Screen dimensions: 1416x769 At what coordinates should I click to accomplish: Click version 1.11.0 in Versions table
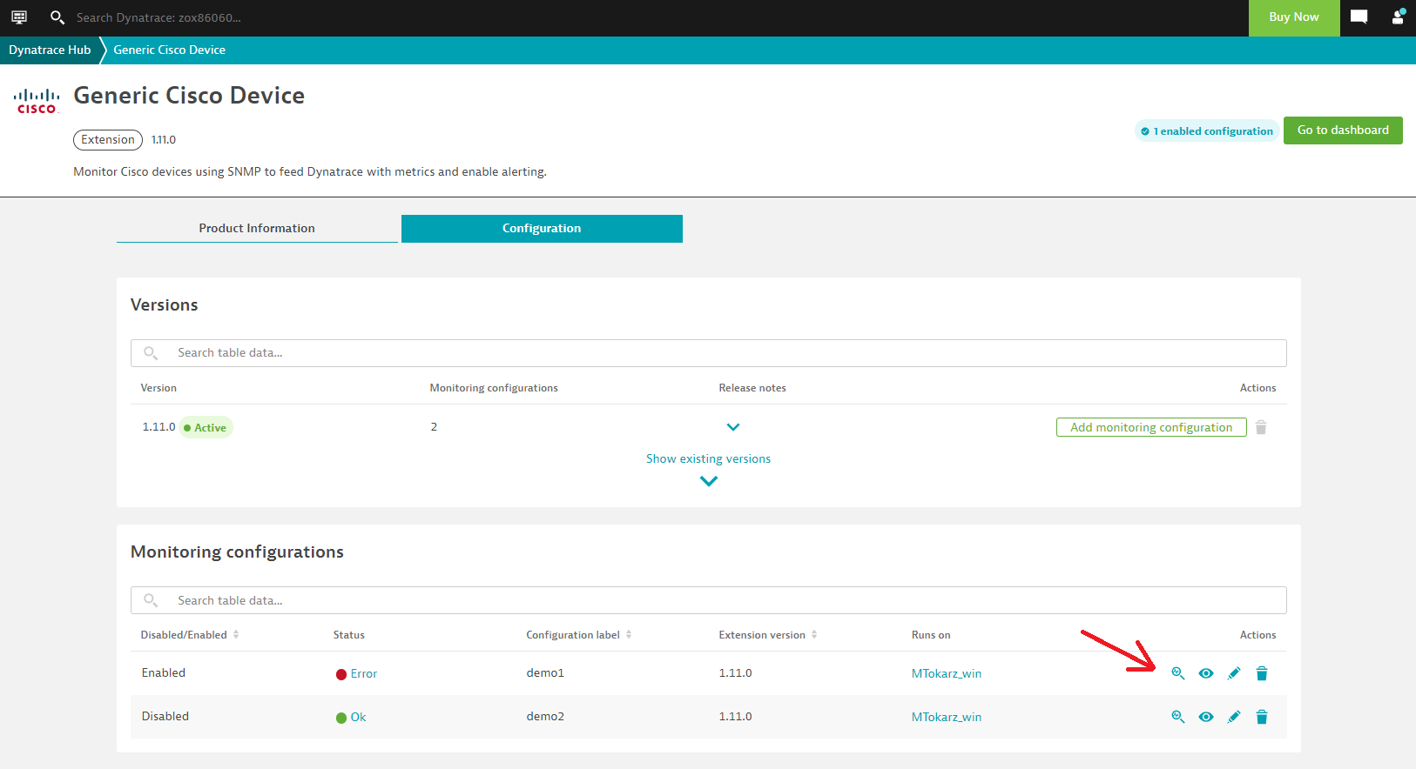click(158, 427)
